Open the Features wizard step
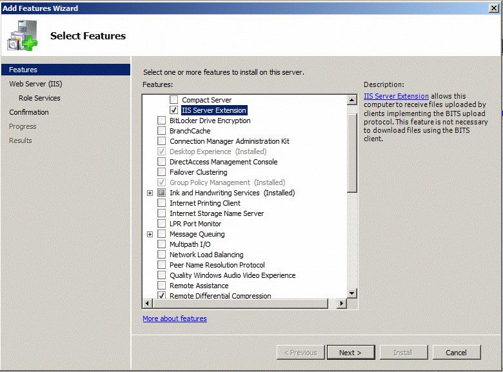 pyautogui.click(x=66, y=70)
